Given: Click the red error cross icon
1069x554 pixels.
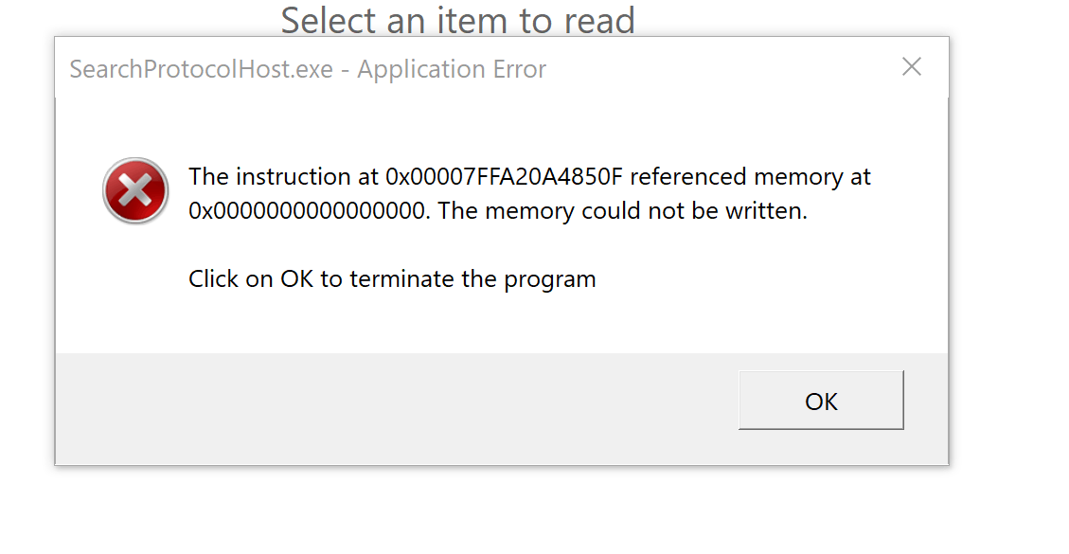Looking at the screenshot, I should (x=135, y=191).
